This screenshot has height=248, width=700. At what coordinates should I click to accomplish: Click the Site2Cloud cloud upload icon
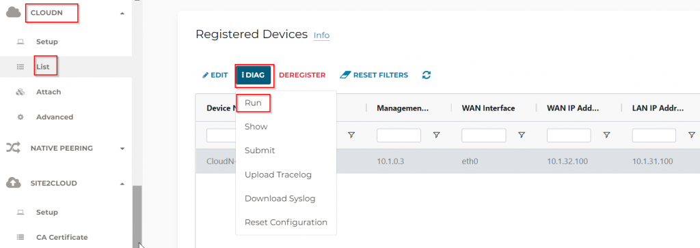13,183
